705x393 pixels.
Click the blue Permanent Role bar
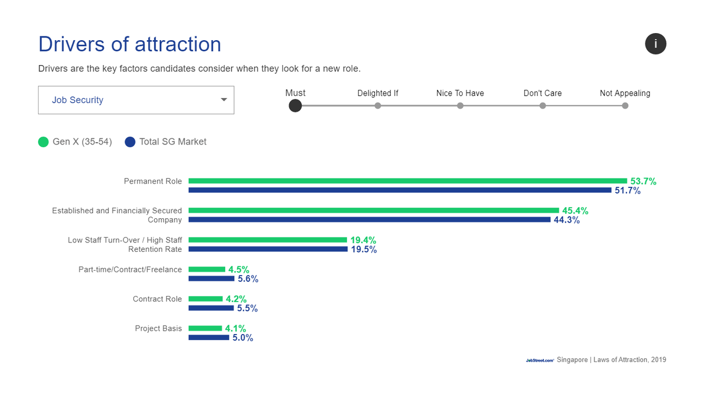(x=400, y=190)
